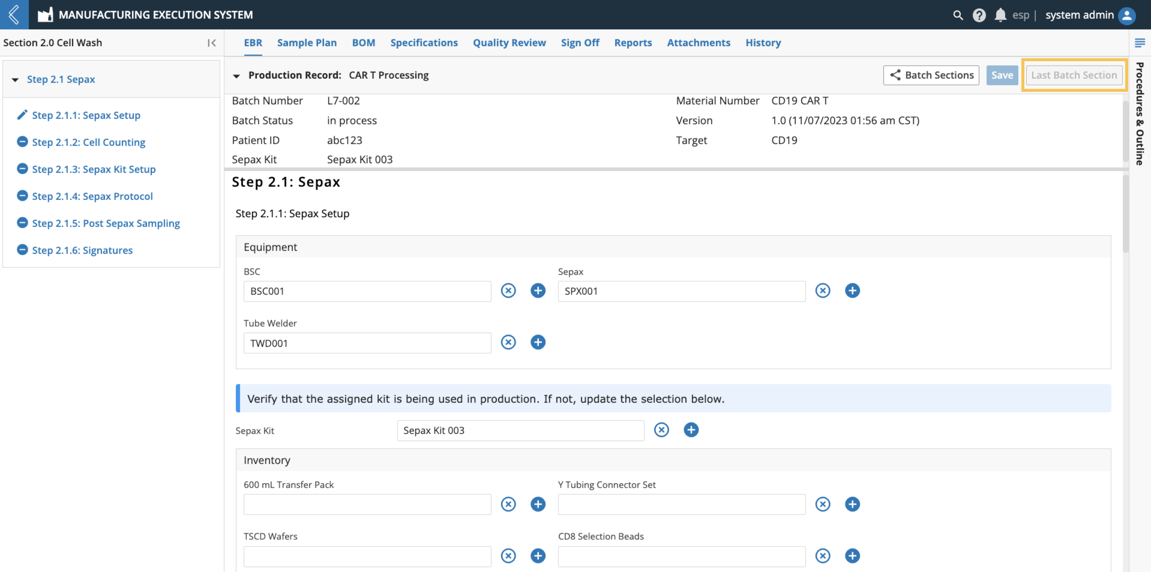Click the in process batch status

(352, 121)
